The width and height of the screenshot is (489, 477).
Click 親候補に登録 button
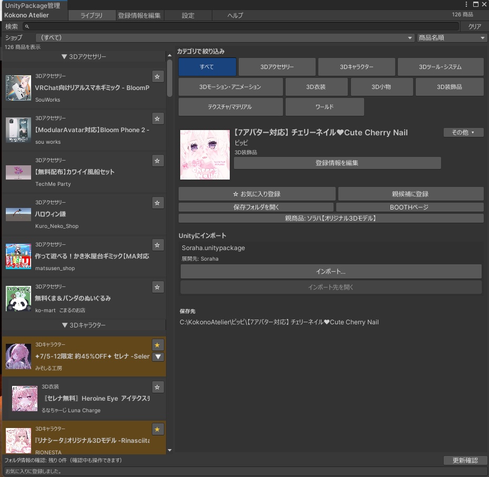(410, 194)
